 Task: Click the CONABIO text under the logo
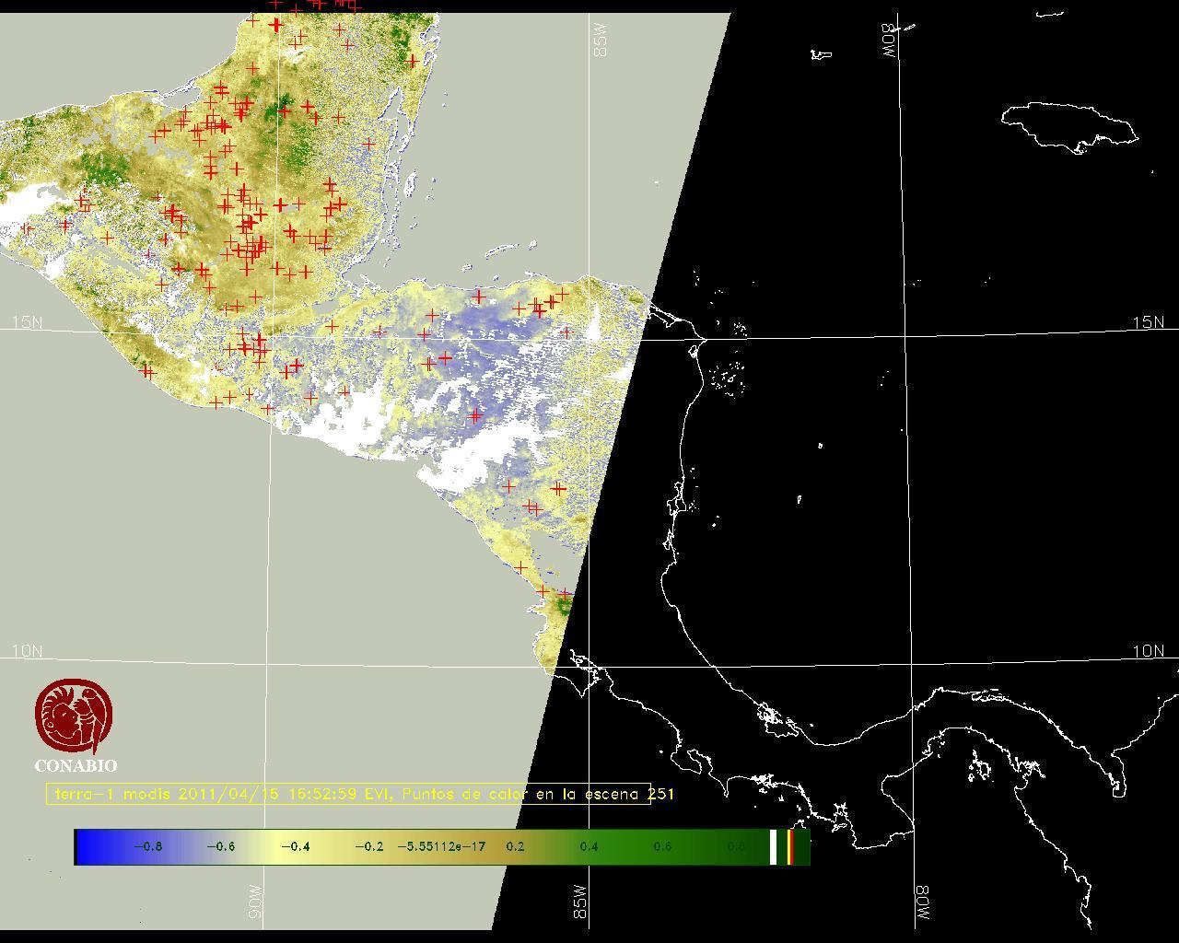76,766
